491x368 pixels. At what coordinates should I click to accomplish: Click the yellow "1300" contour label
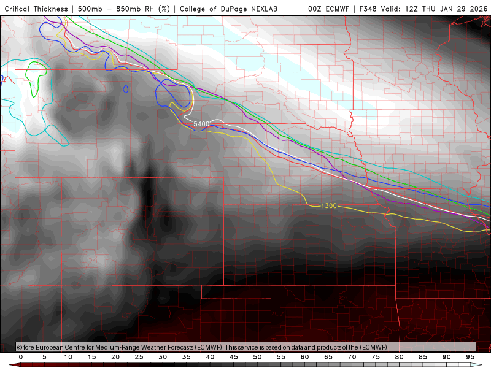tap(329, 205)
